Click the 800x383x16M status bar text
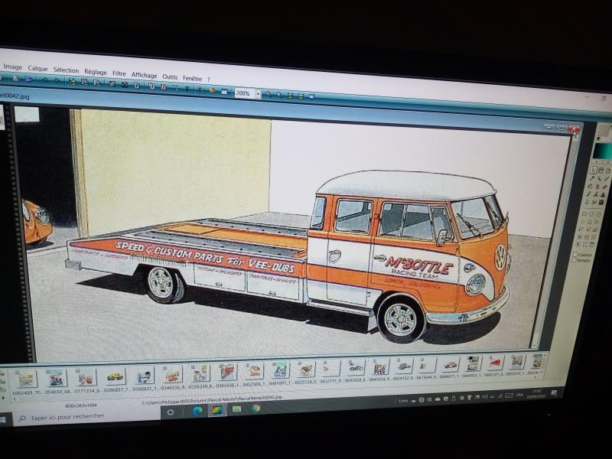This screenshot has height=459, width=612. (81, 405)
